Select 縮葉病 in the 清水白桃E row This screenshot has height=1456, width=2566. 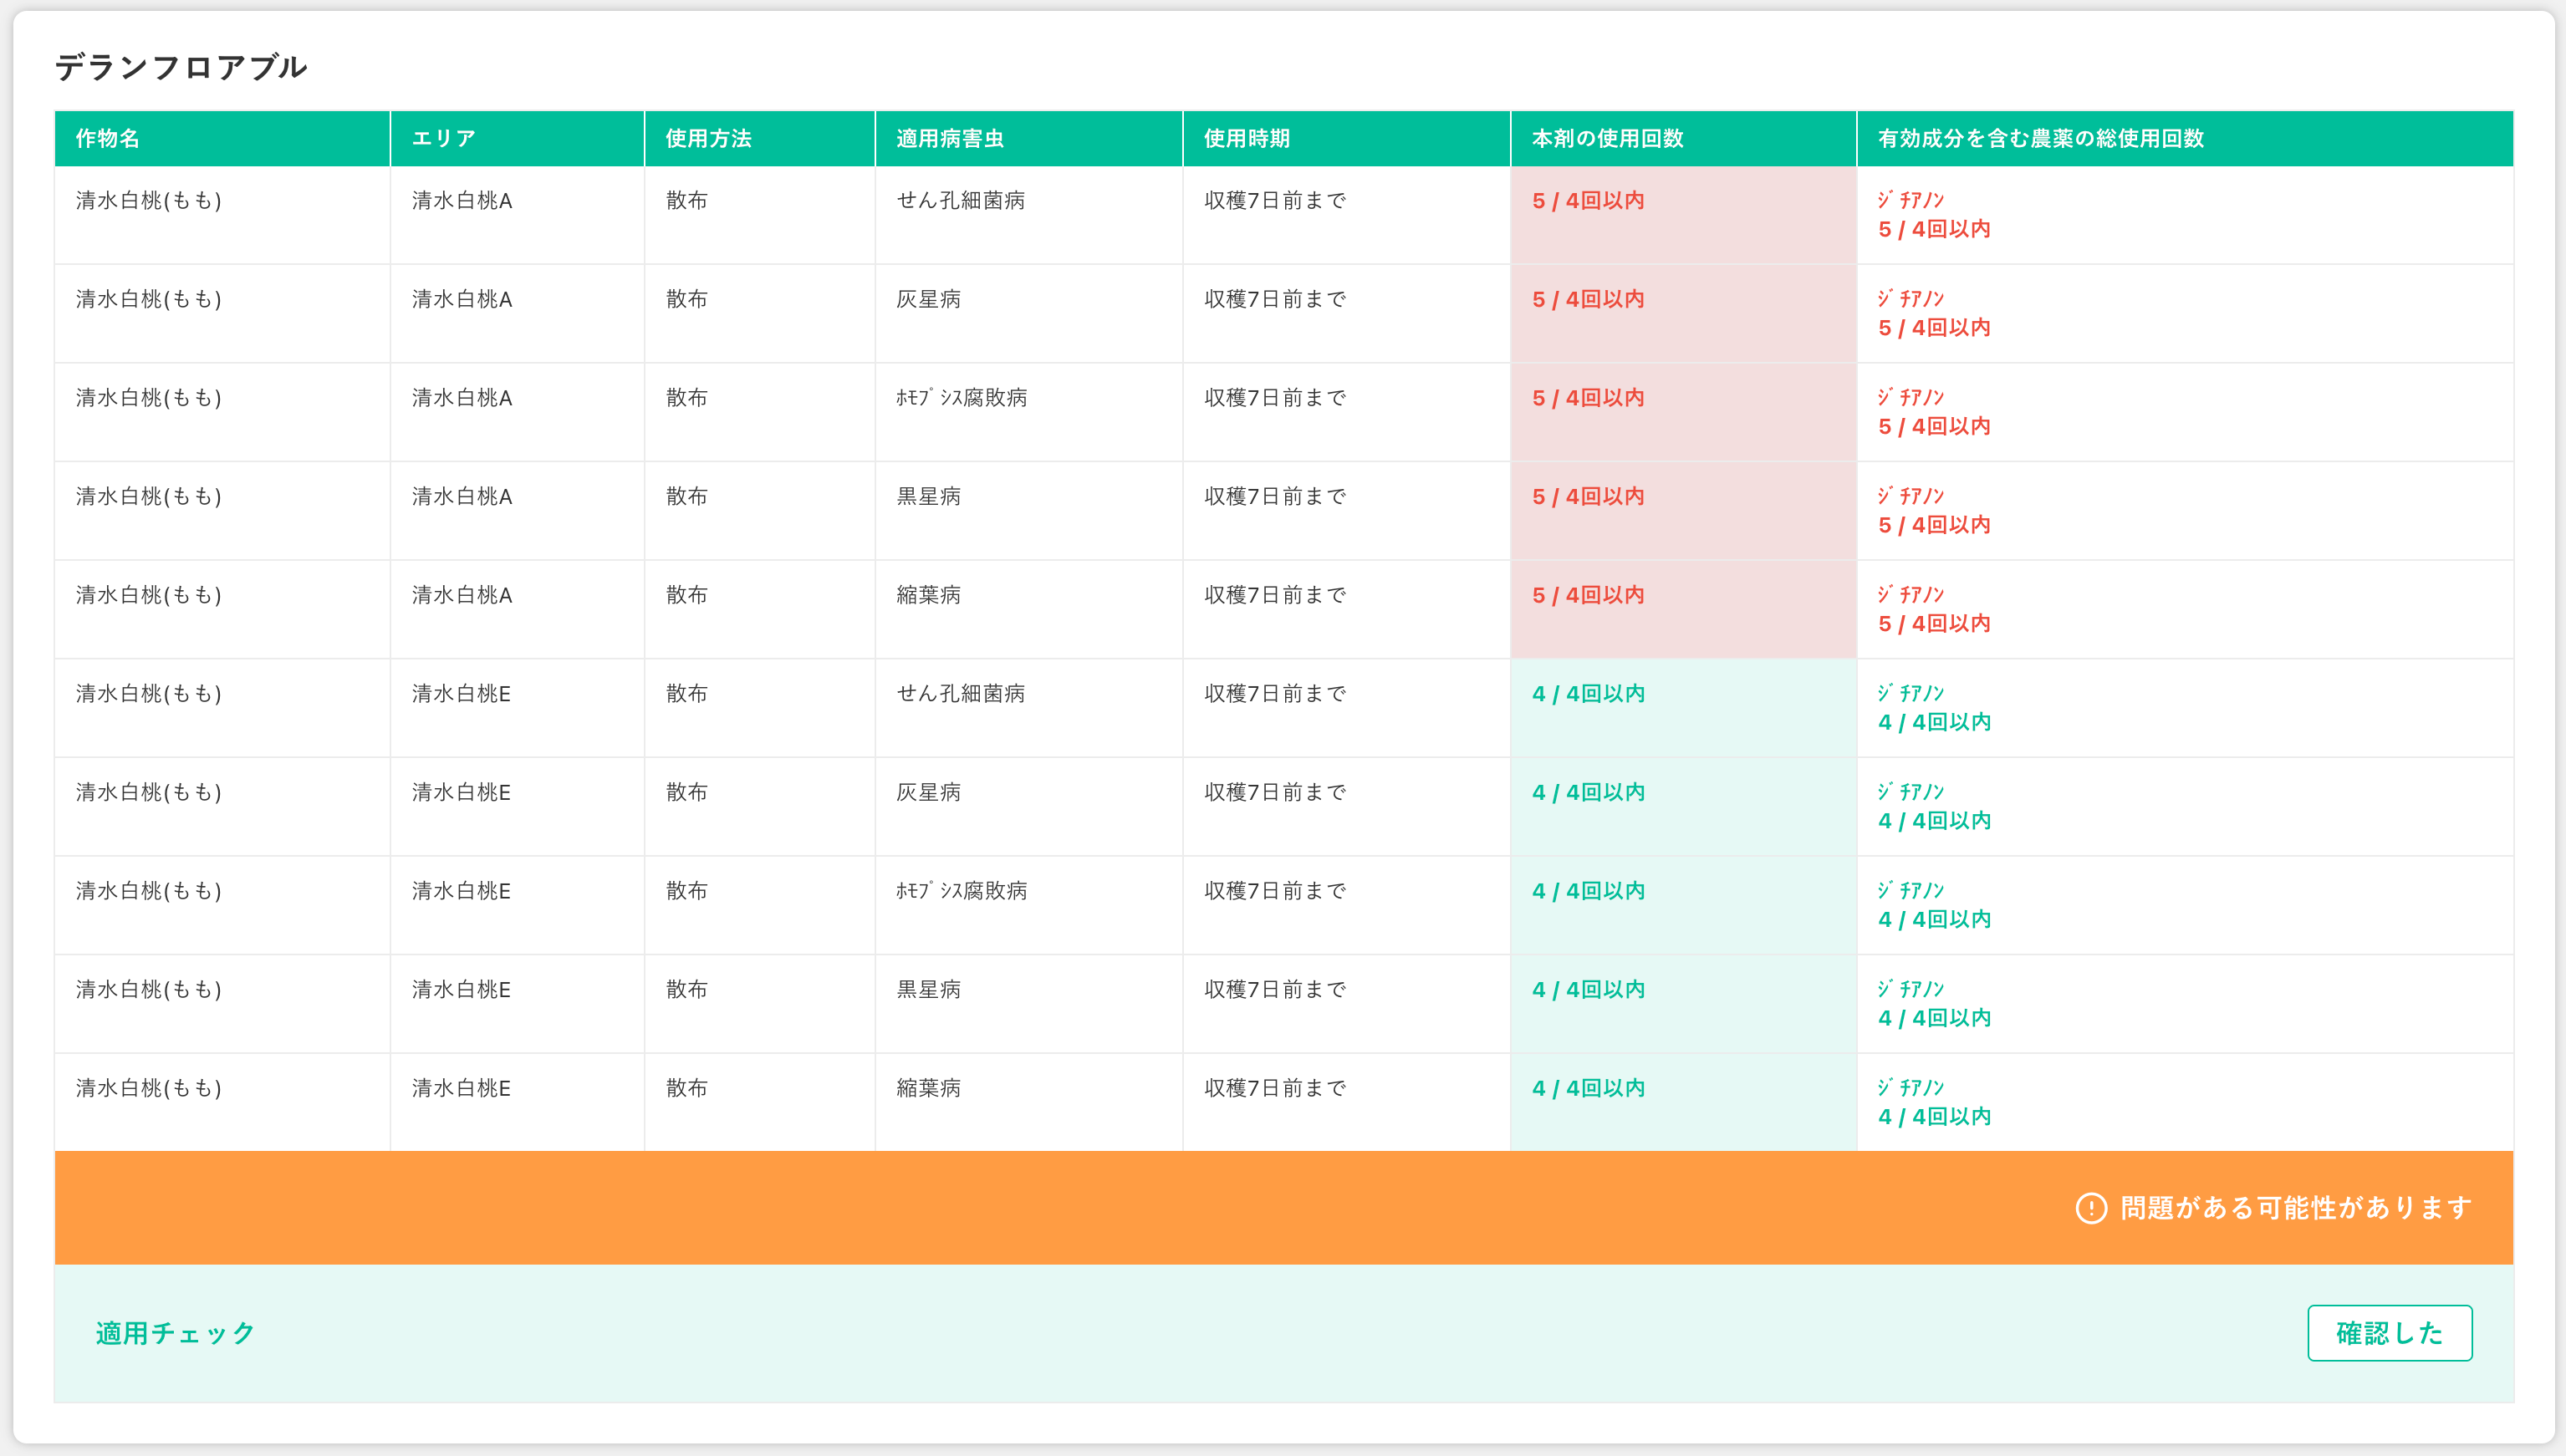[x=928, y=1088]
